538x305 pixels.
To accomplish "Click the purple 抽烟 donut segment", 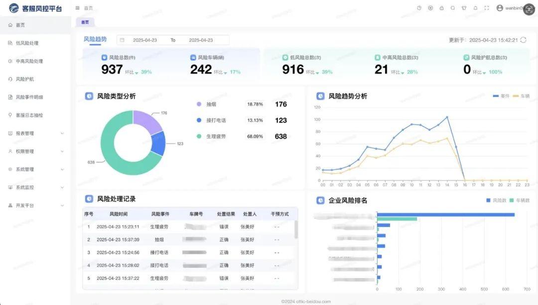I will point(145,119).
